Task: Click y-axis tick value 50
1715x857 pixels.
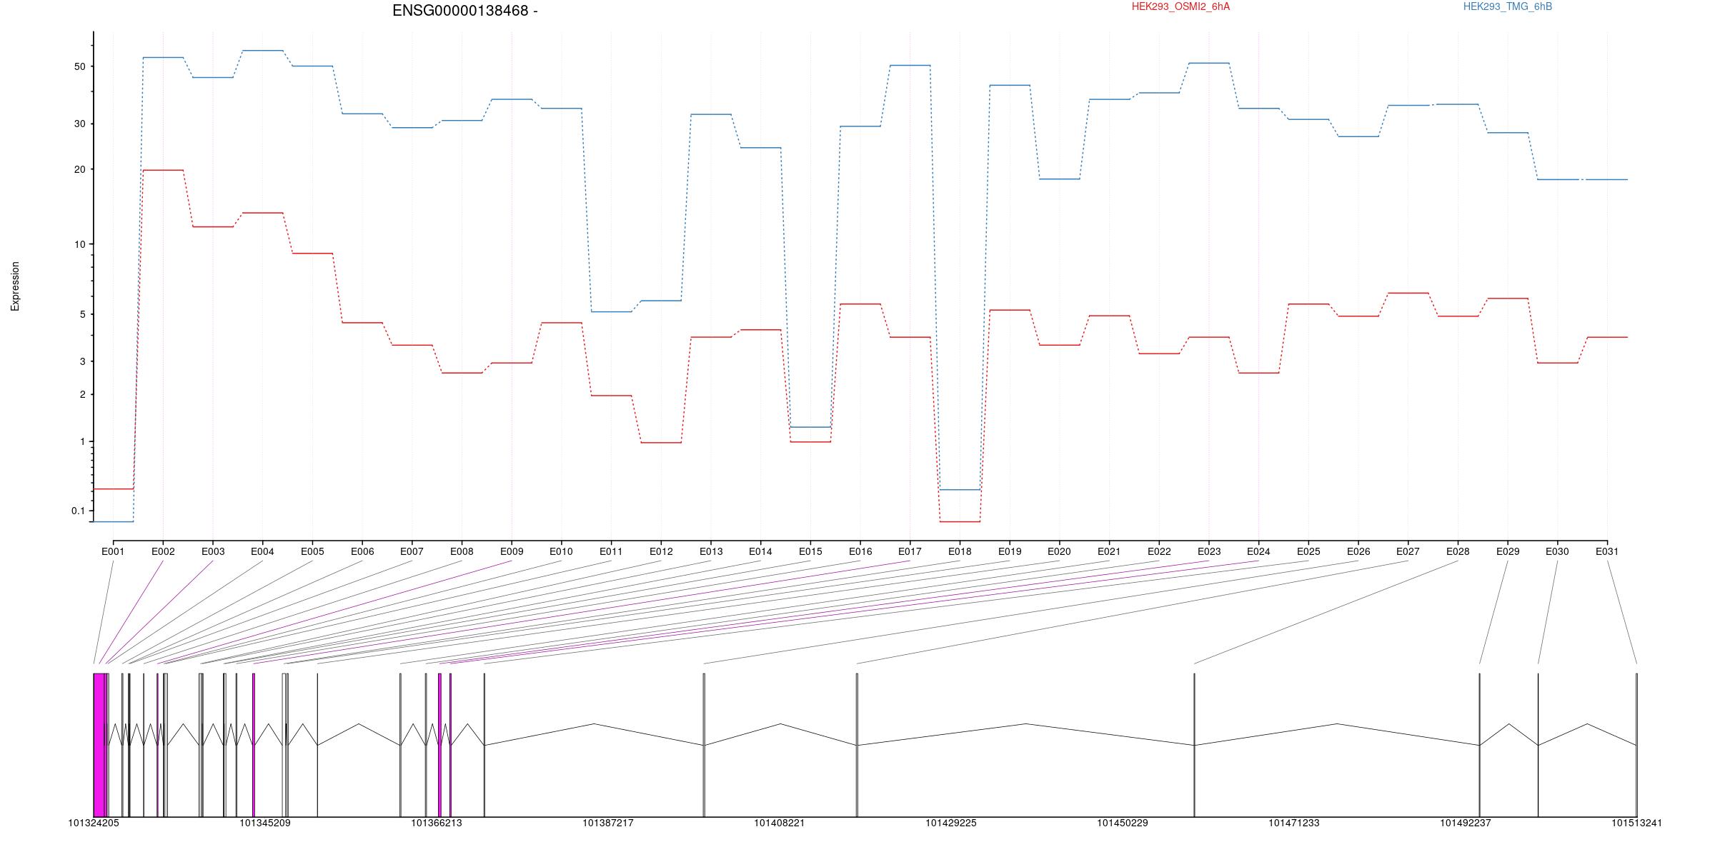Action: [79, 66]
